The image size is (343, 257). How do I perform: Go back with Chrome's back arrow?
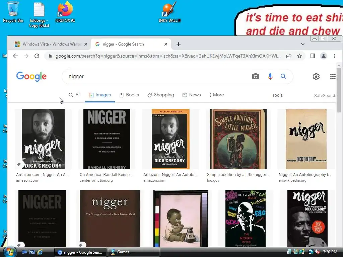tap(15, 56)
